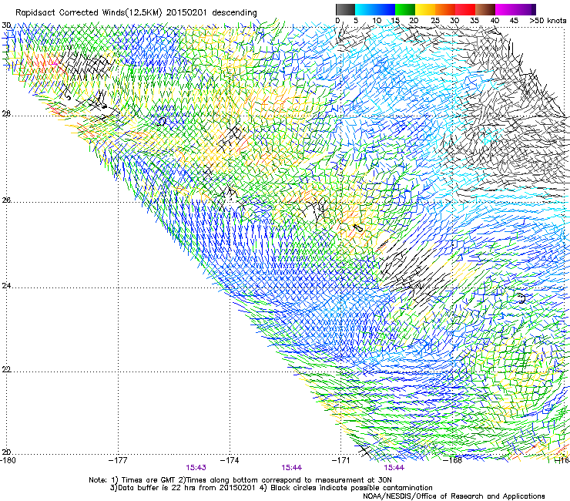Image resolution: width=570 pixels, height=501 pixels.
Task: Click the green 15-20 knots legend segment
Action: (x=405, y=9)
